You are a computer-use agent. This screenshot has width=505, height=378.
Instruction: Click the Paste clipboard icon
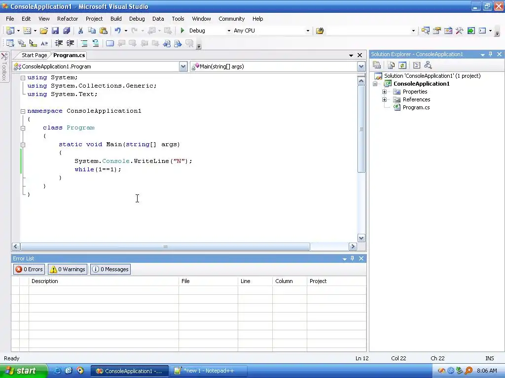coord(104,31)
